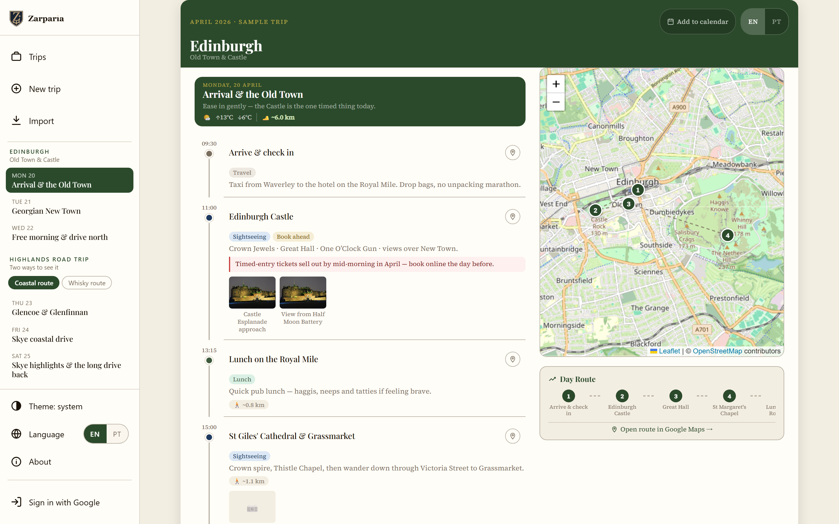
Task: Click the 11:00 timeline dot
Action: coord(209,218)
